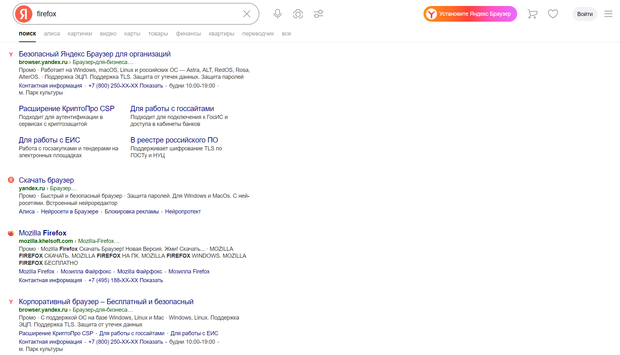This screenshot has height=355, width=620.
Task: Clear the search query with X icon
Action: [247, 14]
